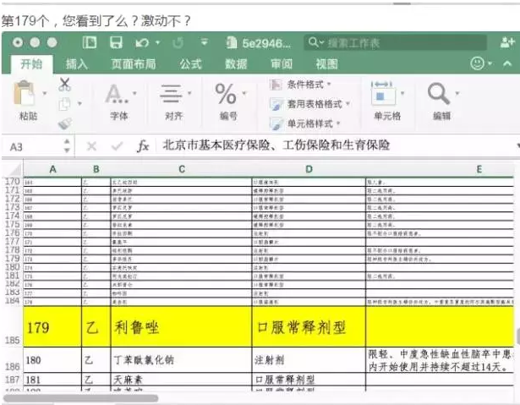Click the Undo arrow icon

(142, 42)
